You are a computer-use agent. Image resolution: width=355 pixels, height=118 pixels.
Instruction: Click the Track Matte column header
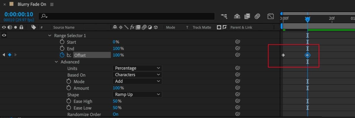pos(202,27)
